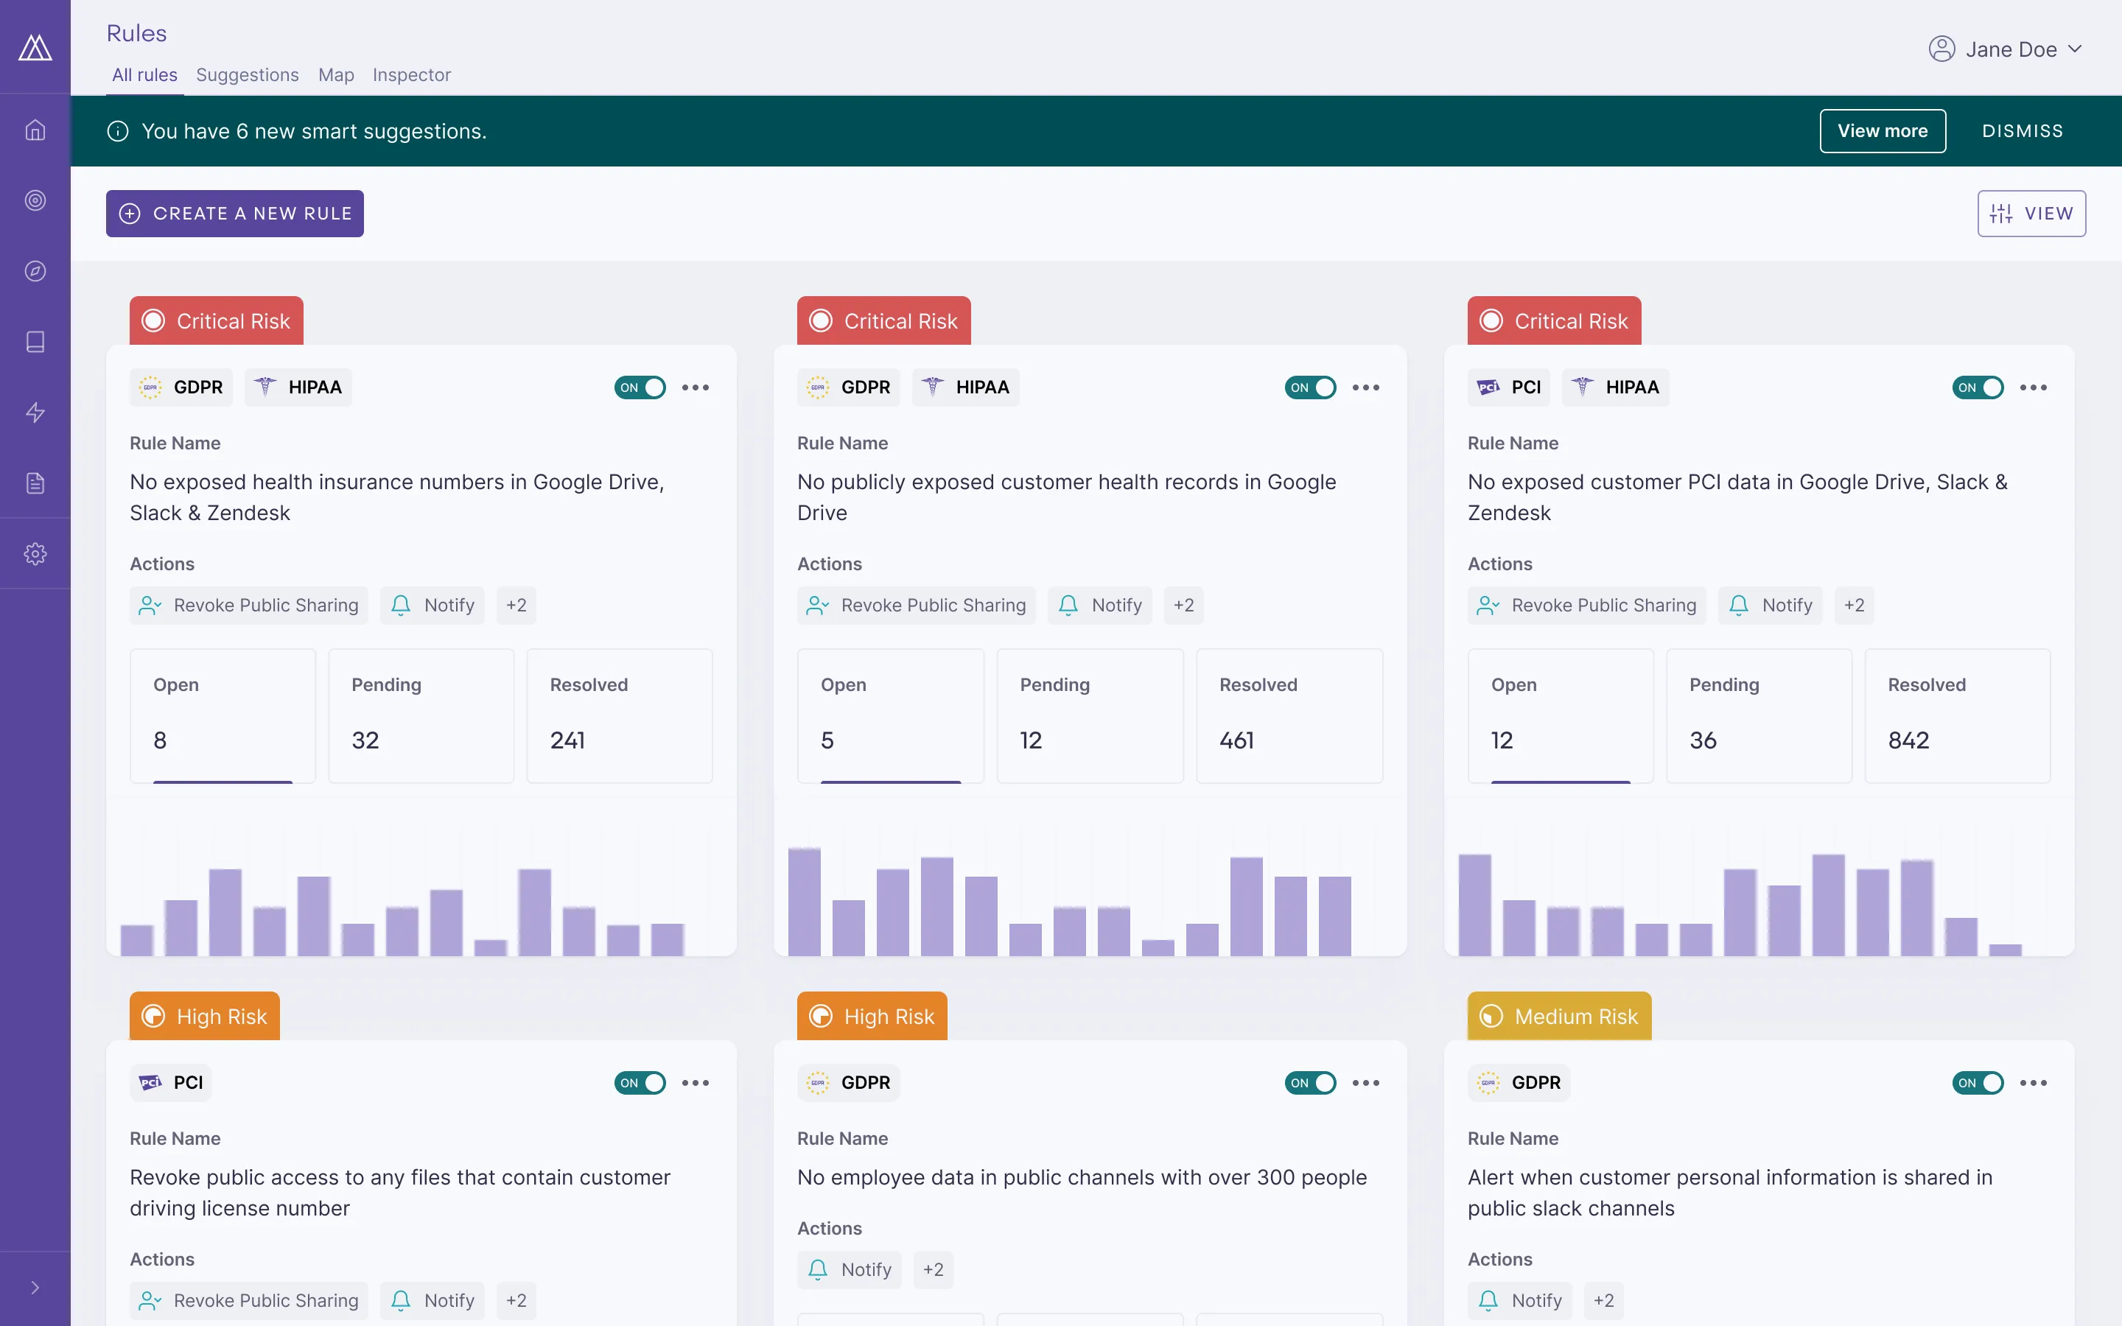Open the document icon in the sidebar
The height and width of the screenshot is (1326, 2122).
tap(35, 483)
